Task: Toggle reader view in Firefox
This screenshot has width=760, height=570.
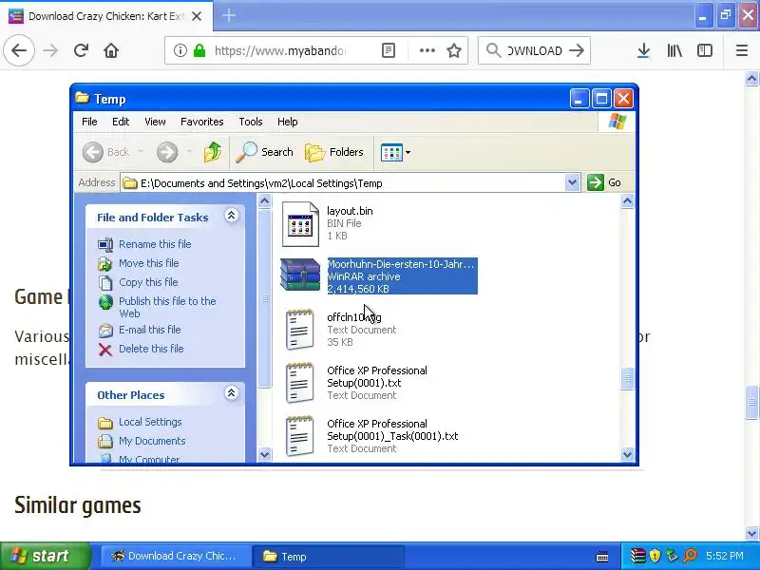Action: click(389, 50)
